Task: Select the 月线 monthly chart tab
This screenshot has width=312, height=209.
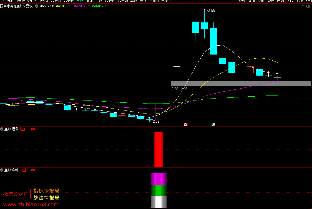Action: pyautogui.click(x=99, y=1)
